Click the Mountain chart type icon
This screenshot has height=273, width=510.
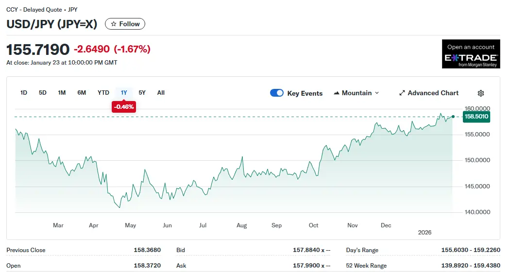pyautogui.click(x=337, y=93)
